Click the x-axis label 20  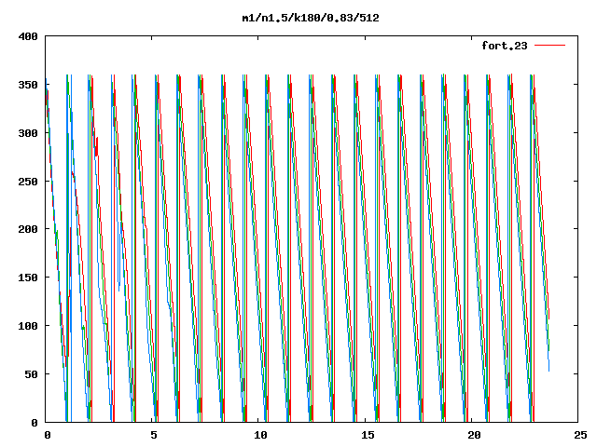pyautogui.click(x=474, y=435)
